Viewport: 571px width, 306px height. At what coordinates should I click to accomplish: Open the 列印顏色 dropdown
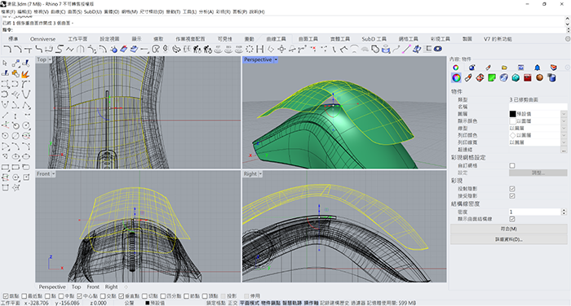[564, 135]
